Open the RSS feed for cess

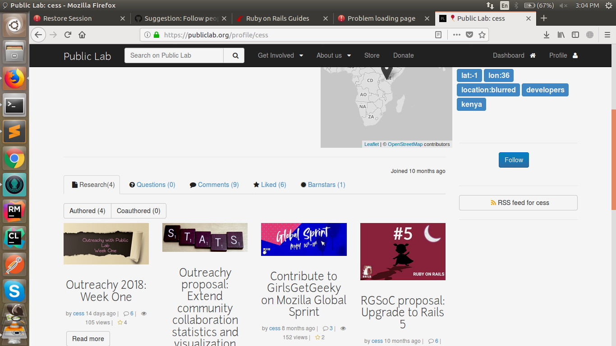coord(518,203)
